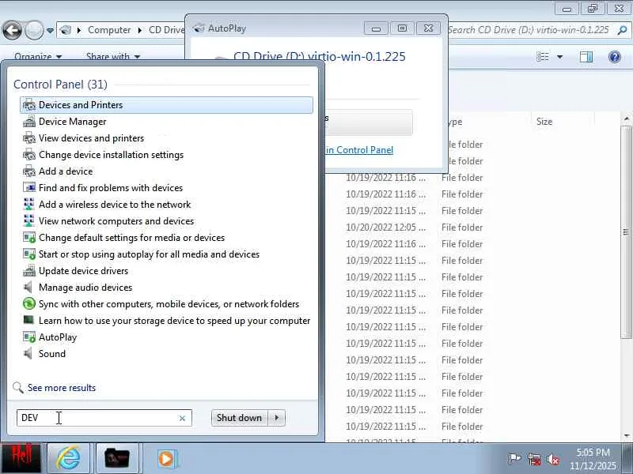Viewport: 633px width, 474px height.
Task: Open View network computers and devices
Action: coord(116,221)
